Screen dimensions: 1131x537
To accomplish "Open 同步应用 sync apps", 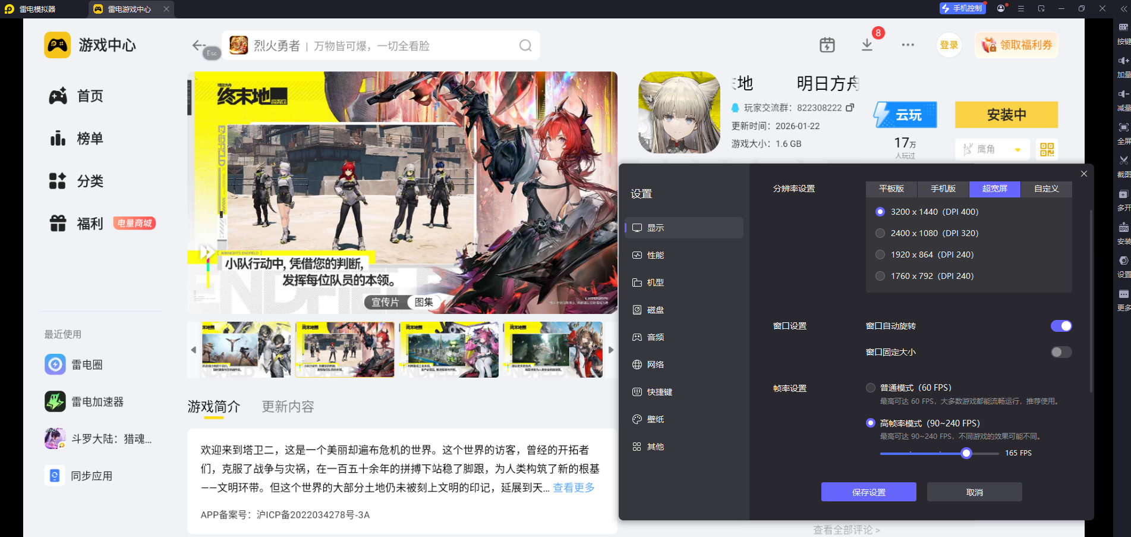I will 78,476.
